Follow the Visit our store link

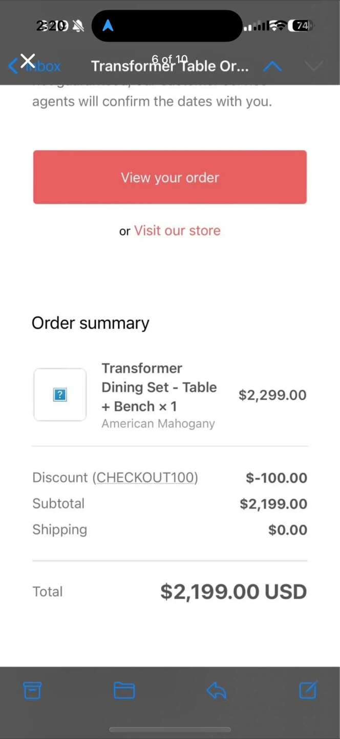coord(177,230)
